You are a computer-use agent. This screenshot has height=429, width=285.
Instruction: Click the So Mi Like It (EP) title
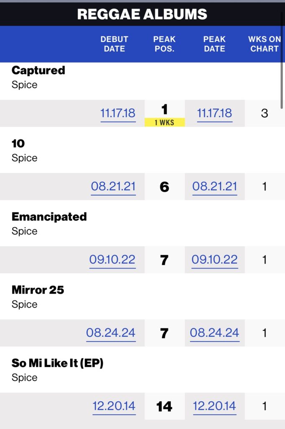point(57,363)
